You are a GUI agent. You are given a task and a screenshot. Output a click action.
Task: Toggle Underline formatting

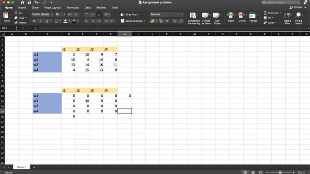[x=47, y=21]
